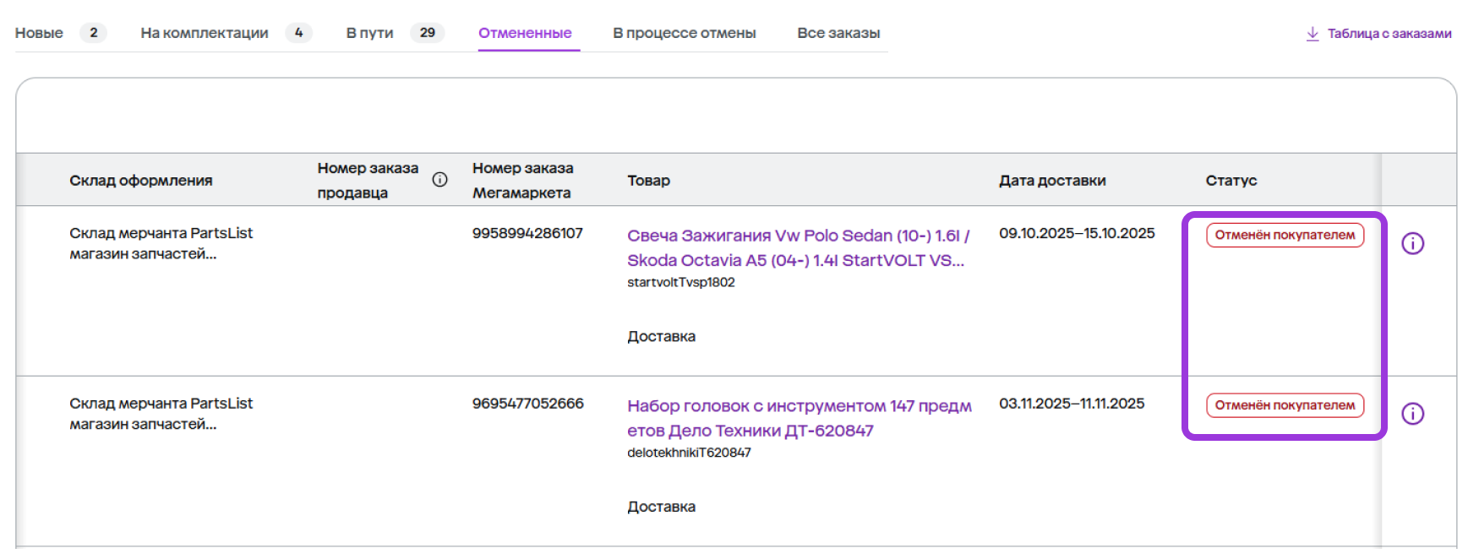Open the На комплектации tab
This screenshot has width=1479, height=559.
tap(205, 33)
